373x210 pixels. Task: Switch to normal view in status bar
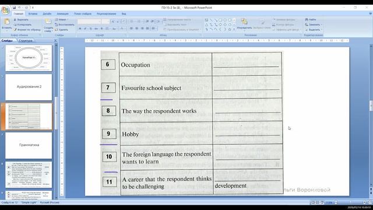coord(313,202)
